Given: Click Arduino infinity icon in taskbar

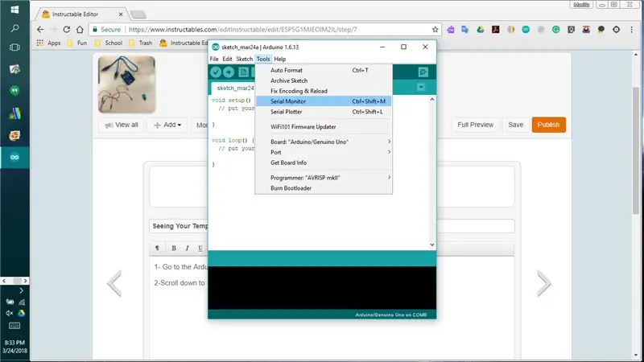Looking at the screenshot, I should (14, 157).
